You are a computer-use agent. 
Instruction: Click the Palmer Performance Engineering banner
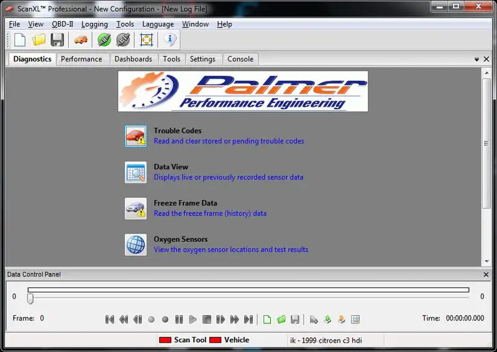243,91
